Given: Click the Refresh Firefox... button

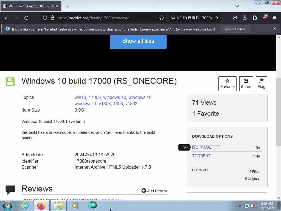Looking at the screenshot, I should (x=235, y=29).
